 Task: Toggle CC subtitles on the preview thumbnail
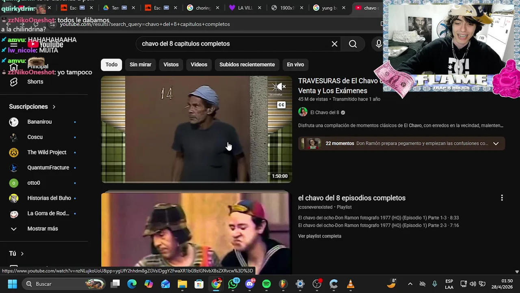[281, 105]
